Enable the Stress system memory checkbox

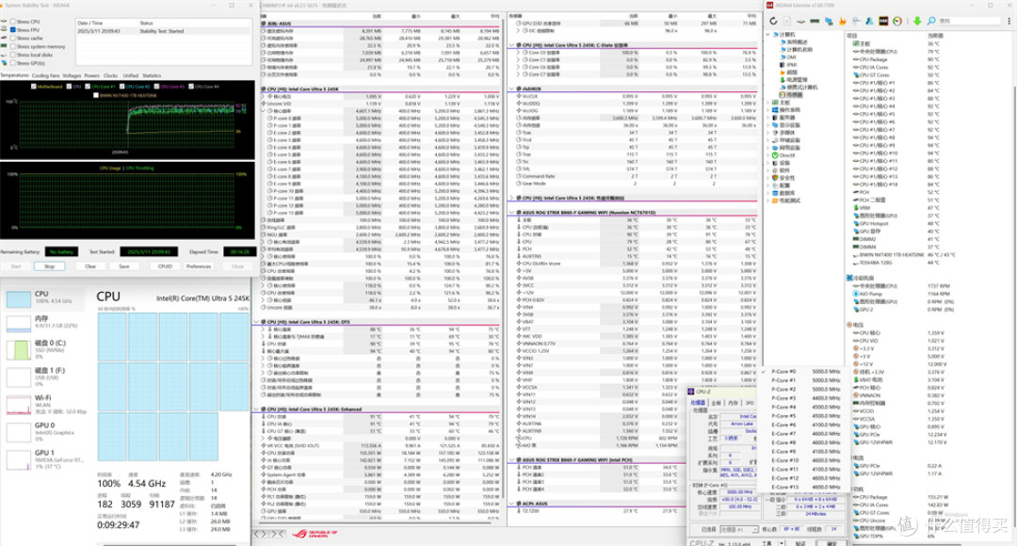pos(13,47)
